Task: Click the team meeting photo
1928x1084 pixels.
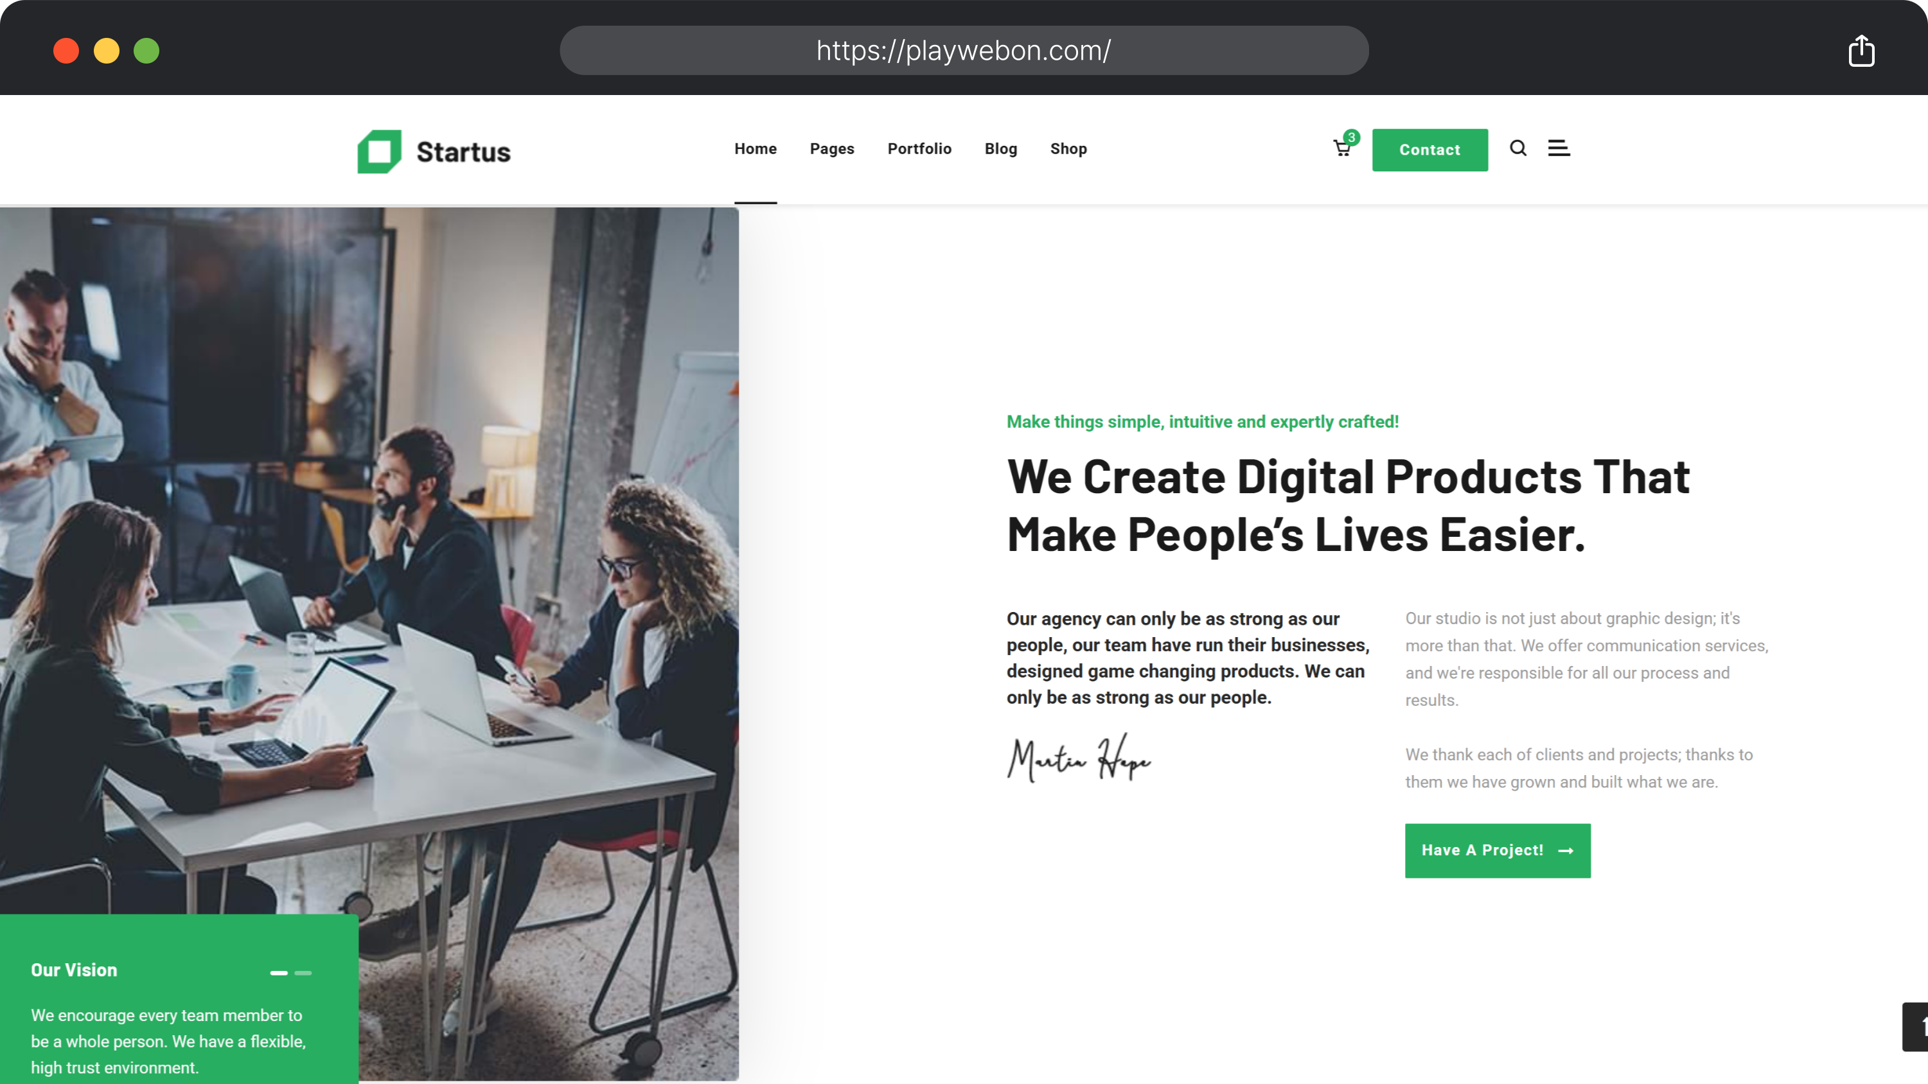Action: 370,561
